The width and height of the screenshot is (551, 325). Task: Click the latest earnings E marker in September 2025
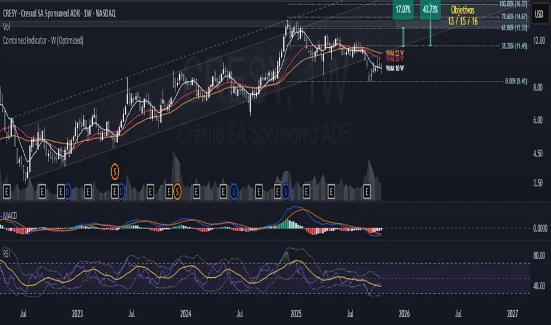pos(367,192)
